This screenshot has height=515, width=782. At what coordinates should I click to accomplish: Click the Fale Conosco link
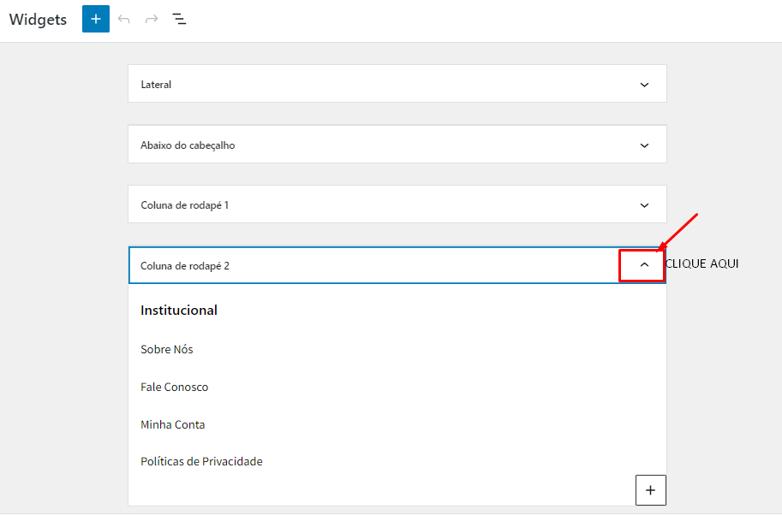(174, 387)
